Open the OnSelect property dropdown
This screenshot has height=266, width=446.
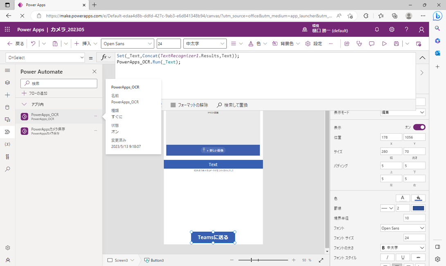pyautogui.click(x=45, y=57)
